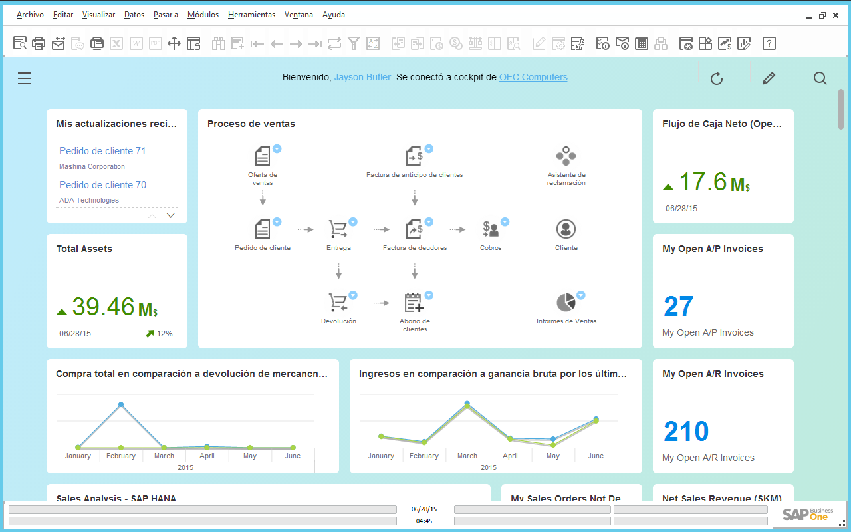Image resolution: width=851 pixels, height=532 pixels.
Task: Click the Devolución cart icon
Action: pos(338,303)
